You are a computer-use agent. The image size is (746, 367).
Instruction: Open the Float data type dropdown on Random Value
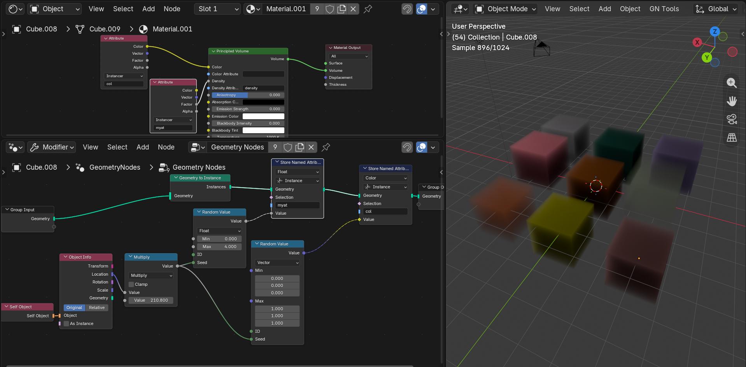click(x=220, y=231)
